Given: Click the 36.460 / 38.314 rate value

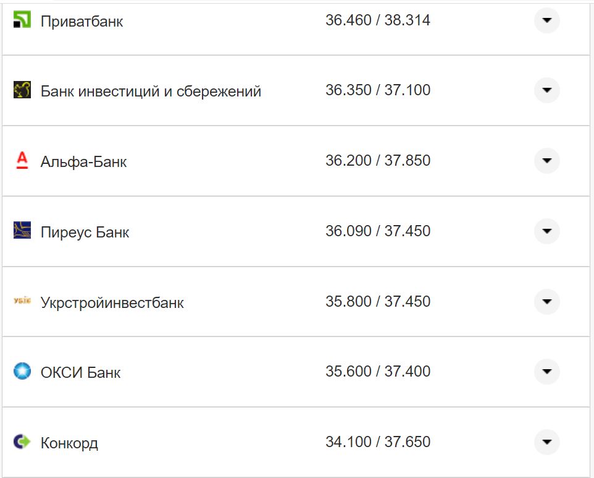Looking at the screenshot, I should (377, 20).
